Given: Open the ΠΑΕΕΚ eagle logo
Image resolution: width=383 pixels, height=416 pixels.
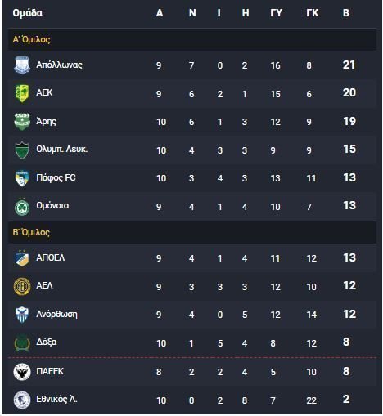Looking at the screenshot, I should tap(22, 372).
